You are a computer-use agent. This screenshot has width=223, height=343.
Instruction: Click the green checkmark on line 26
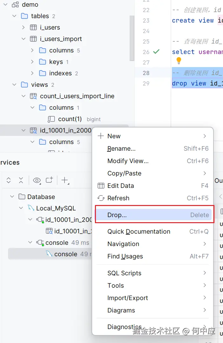[156, 51]
